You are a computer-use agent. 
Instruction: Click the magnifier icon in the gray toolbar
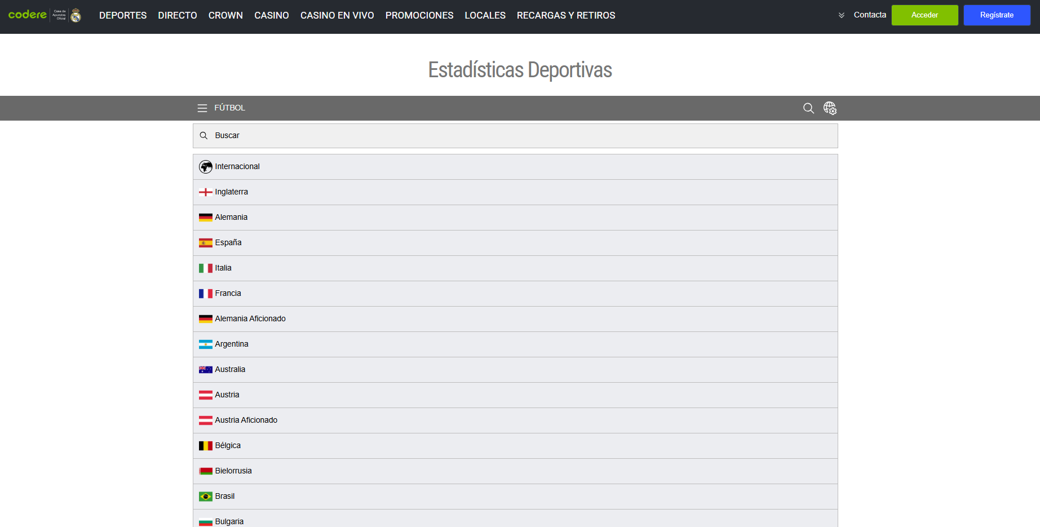click(x=808, y=108)
